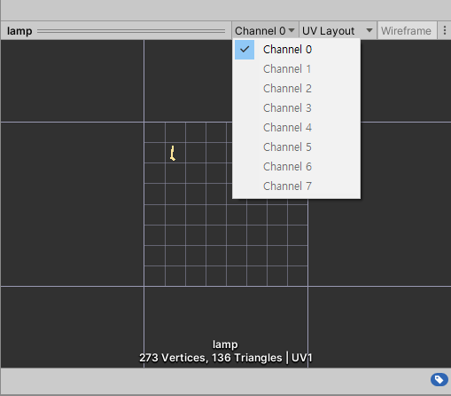Select Channel 7 at the list bottom
Viewport: 451px width, 396px height.
(296, 186)
